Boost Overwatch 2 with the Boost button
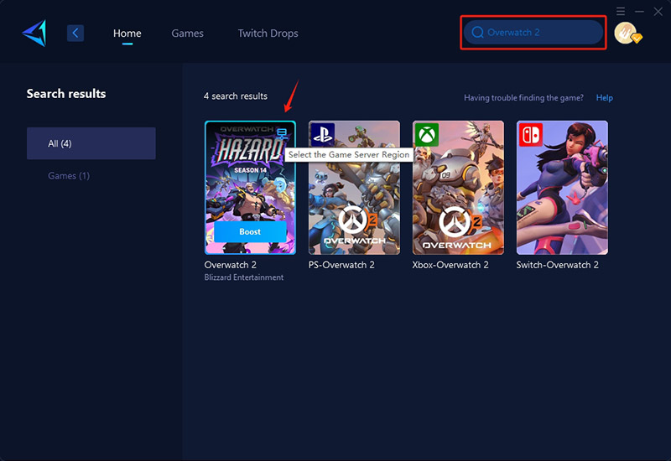 point(250,232)
